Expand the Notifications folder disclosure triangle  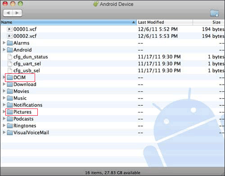[4, 105]
